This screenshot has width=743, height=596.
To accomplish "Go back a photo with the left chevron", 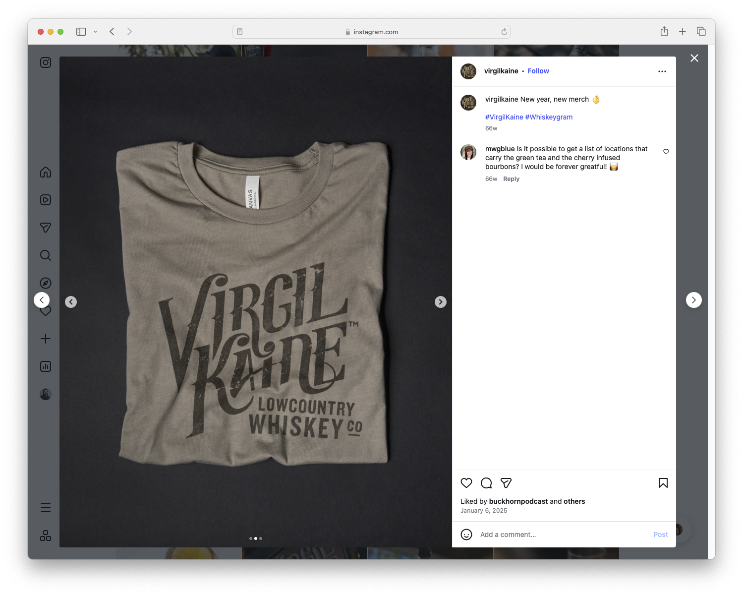I will (x=71, y=301).
